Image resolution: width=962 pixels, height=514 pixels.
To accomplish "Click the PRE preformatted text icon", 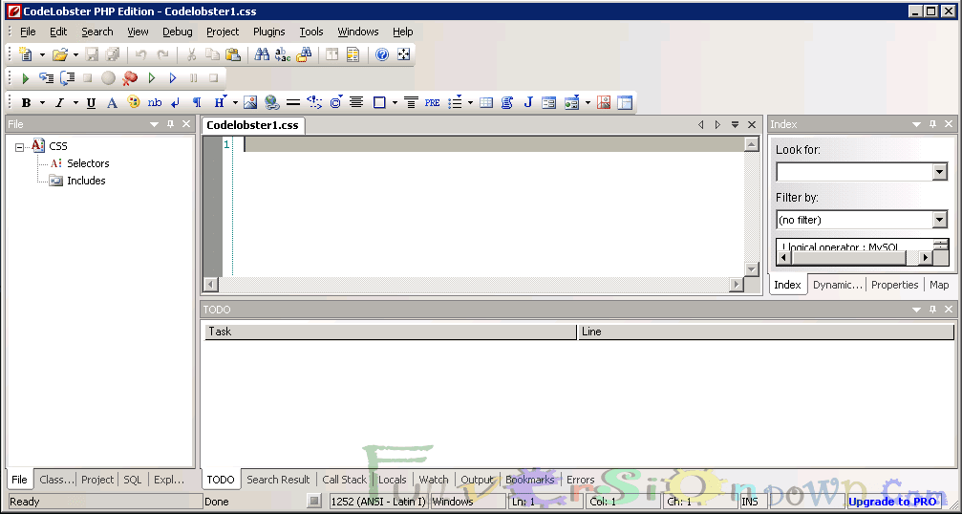I will (x=433, y=103).
